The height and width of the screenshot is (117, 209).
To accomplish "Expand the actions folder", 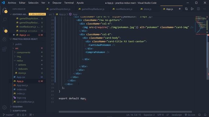I will [x=22, y=65].
